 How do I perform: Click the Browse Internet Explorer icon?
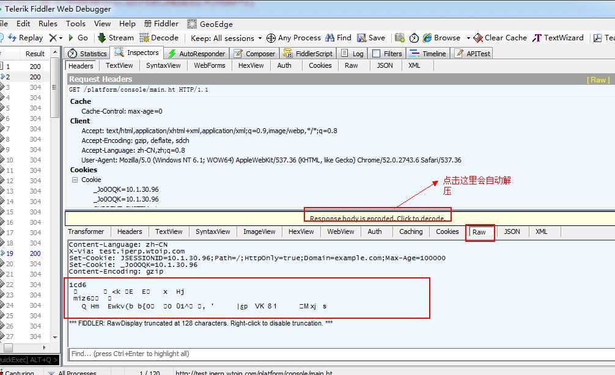427,38
